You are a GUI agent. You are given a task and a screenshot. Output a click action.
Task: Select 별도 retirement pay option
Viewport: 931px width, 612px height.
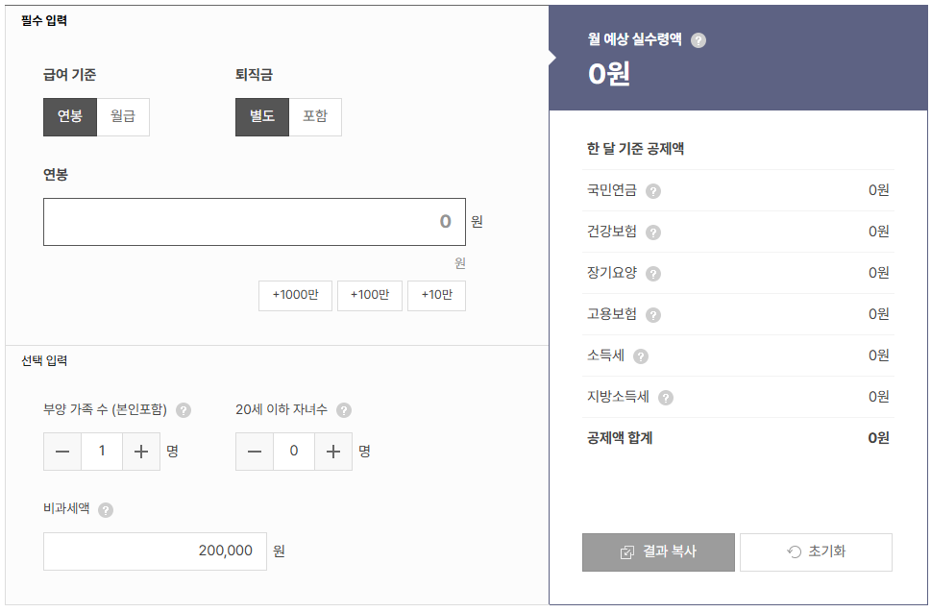coord(261,116)
